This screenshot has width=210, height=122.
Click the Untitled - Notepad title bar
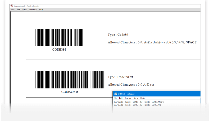coord(157,94)
